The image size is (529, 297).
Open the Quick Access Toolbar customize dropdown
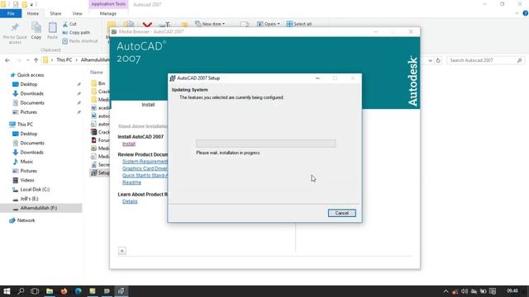click(x=31, y=5)
